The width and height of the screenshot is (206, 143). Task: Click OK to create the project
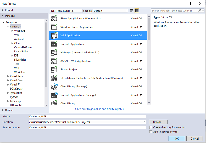(x=177, y=138)
